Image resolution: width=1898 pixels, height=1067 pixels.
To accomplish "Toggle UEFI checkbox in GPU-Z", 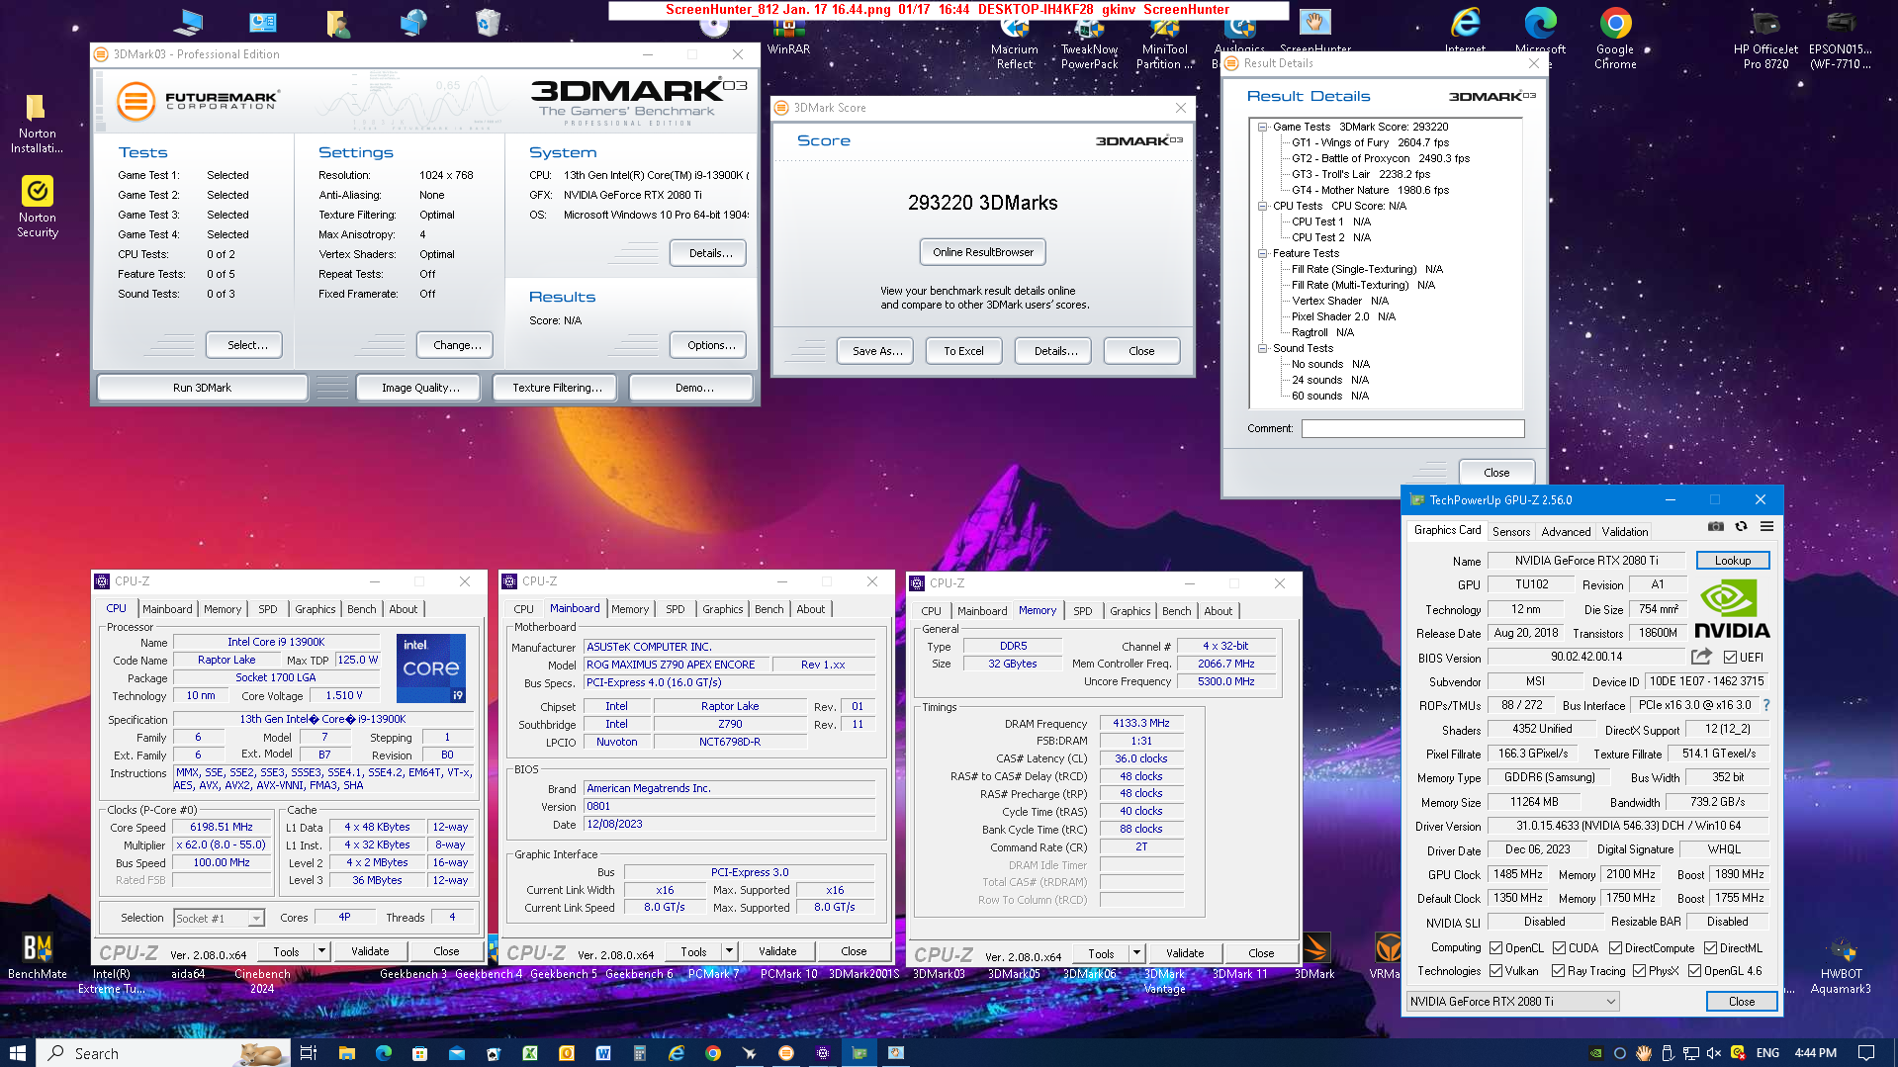I will click(x=1730, y=657).
